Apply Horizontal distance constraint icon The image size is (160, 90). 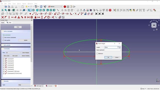click(39, 17)
